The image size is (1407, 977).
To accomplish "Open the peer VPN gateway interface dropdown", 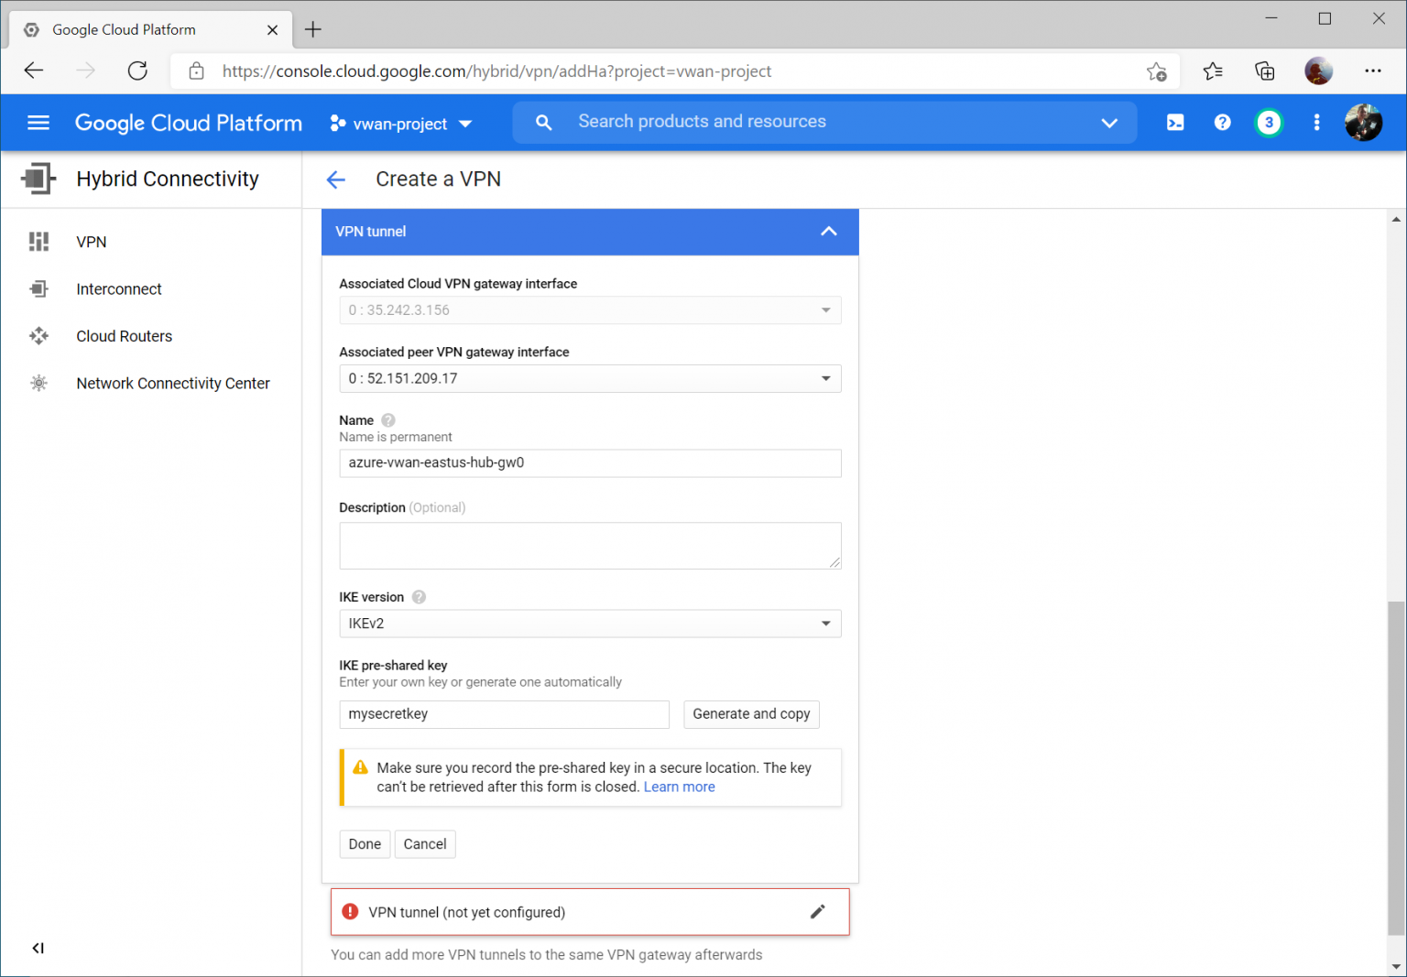I will (x=826, y=378).
